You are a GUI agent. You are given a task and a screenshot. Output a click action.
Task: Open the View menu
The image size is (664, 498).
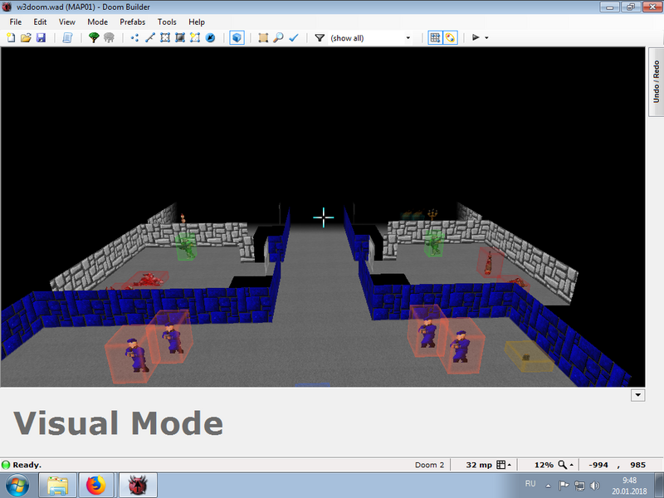point(67,22)
